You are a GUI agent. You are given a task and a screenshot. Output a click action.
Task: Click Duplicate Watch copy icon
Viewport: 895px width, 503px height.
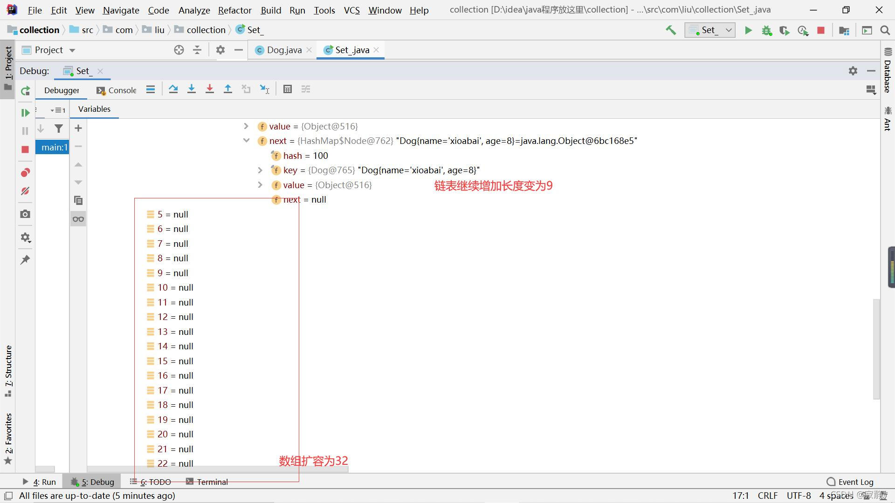pyautogui.click(x=78, y=200)
